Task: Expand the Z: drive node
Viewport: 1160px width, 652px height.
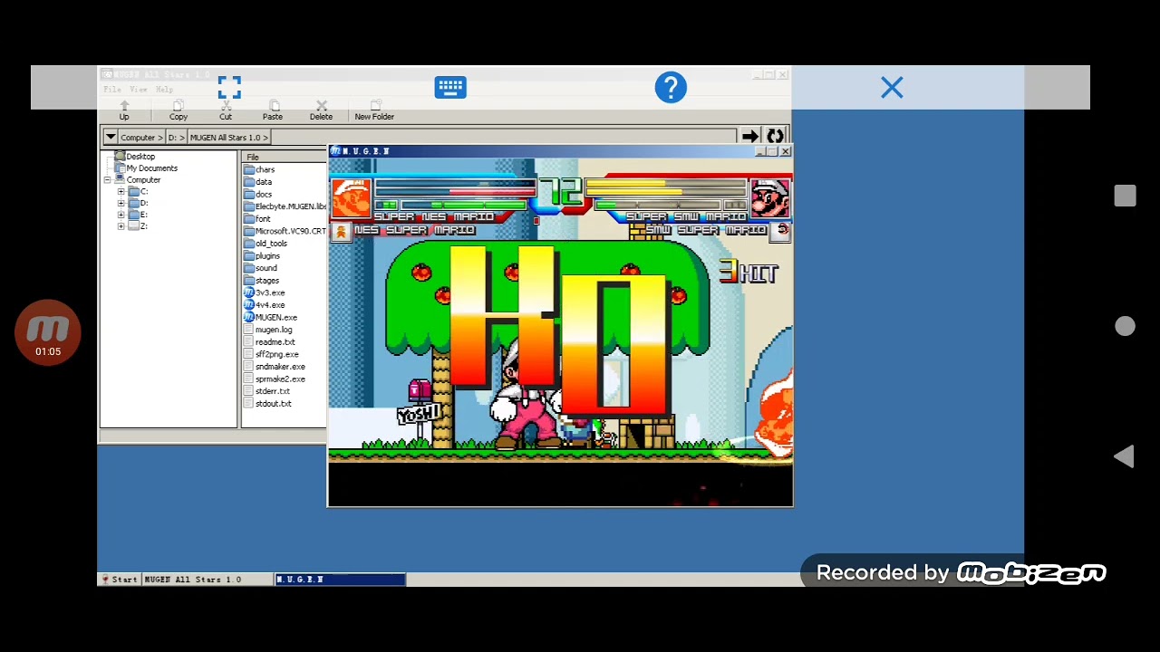Action: [121, 226]
